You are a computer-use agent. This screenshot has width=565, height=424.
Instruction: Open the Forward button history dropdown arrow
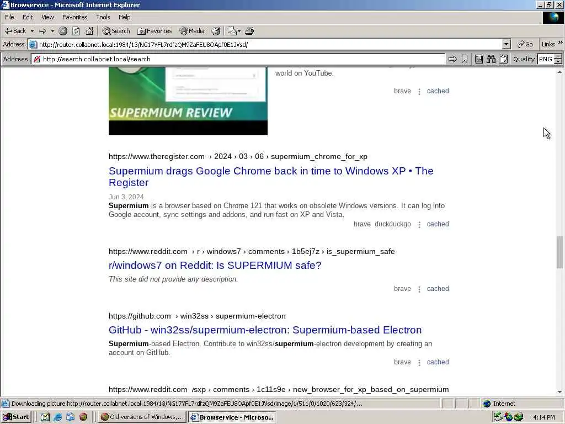coord(52,31)
